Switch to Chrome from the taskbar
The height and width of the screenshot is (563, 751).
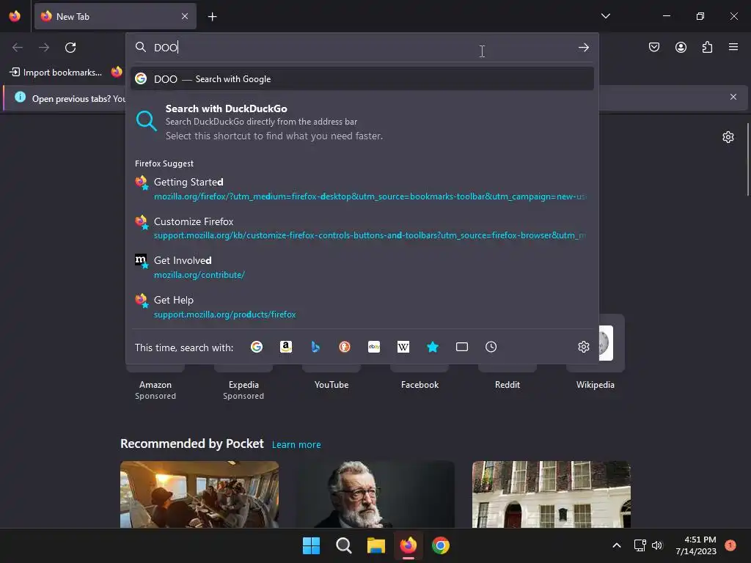pyautogui.click(x=441, y=545)
